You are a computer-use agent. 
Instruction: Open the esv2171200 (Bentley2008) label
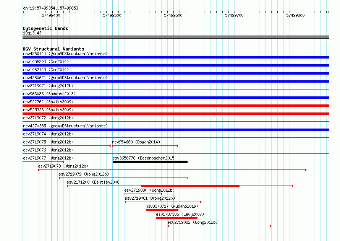pos(94,182)
